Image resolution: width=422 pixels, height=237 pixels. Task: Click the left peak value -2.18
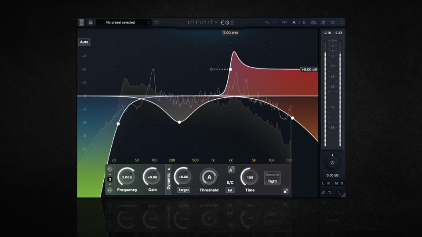click(x=327, y=33)
